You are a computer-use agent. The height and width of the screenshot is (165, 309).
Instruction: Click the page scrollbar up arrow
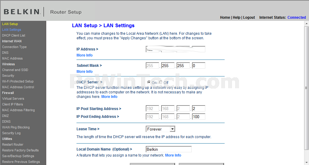(x=307, y=24)
